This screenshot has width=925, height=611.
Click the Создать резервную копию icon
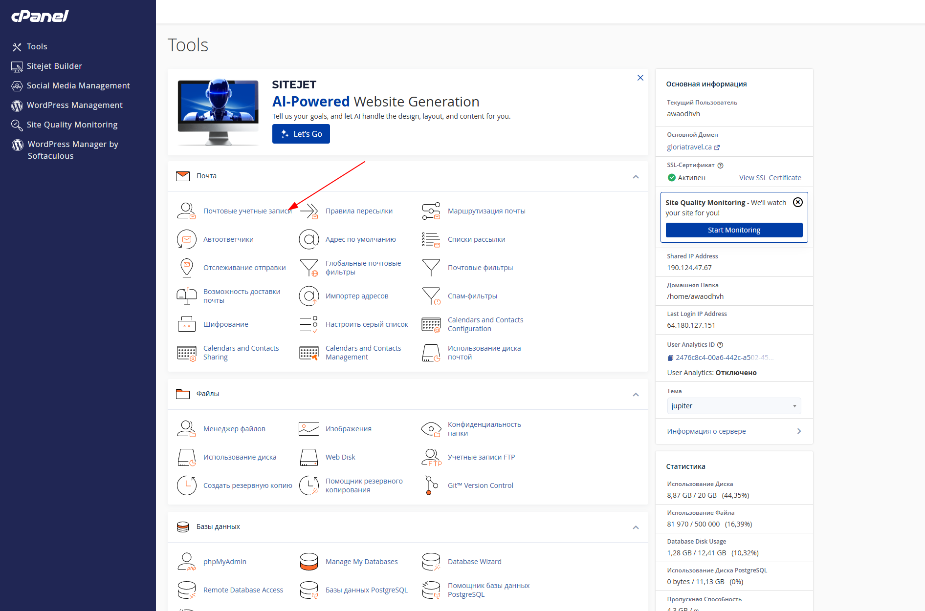[186, 485]
